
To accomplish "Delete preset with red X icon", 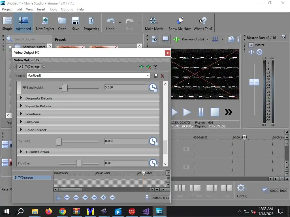I will 163,76.
